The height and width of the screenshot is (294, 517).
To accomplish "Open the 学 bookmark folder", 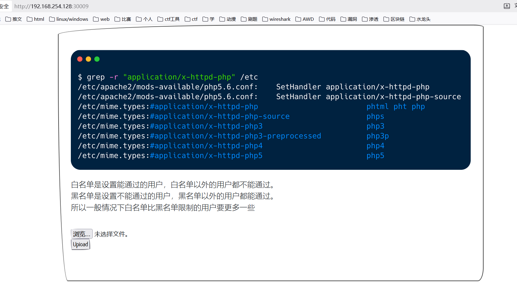I will (x=209, y=19).
